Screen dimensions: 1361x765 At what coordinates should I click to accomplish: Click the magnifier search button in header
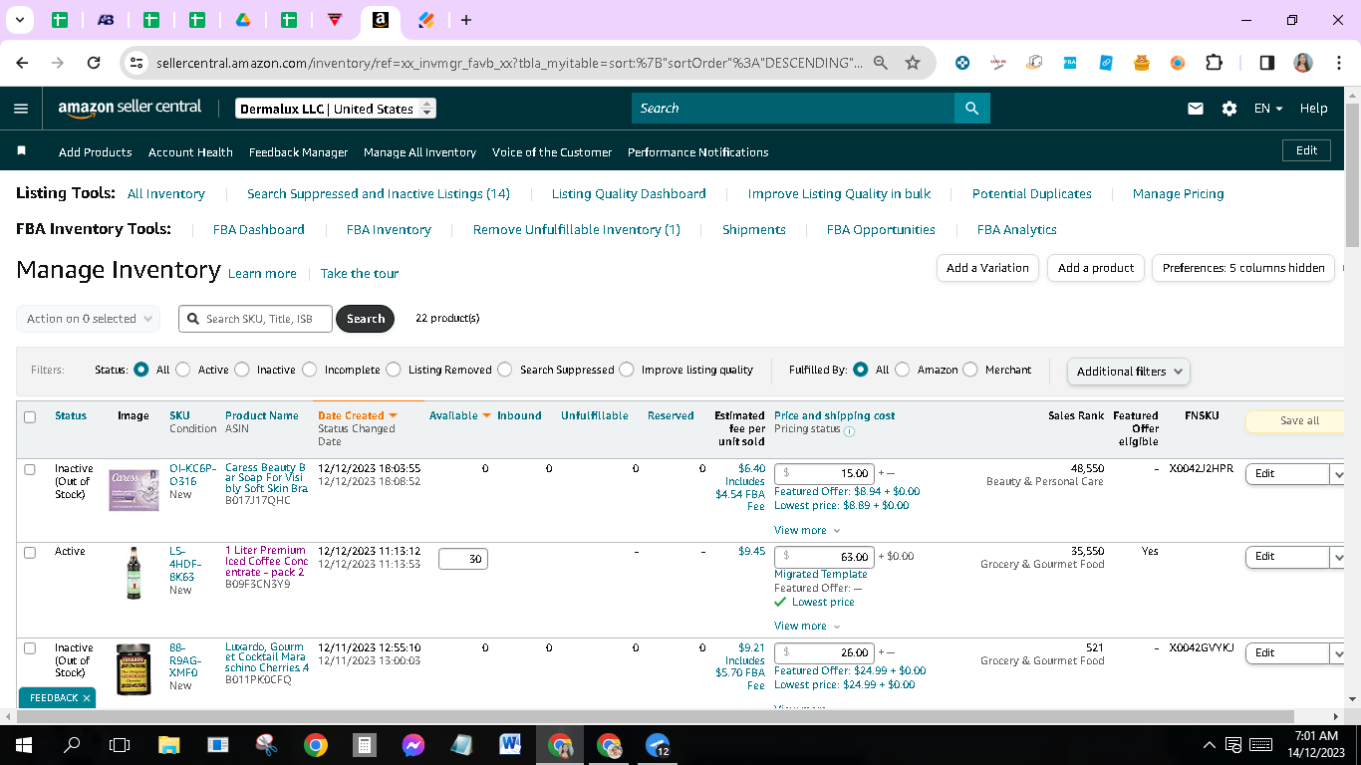[971, 109]
